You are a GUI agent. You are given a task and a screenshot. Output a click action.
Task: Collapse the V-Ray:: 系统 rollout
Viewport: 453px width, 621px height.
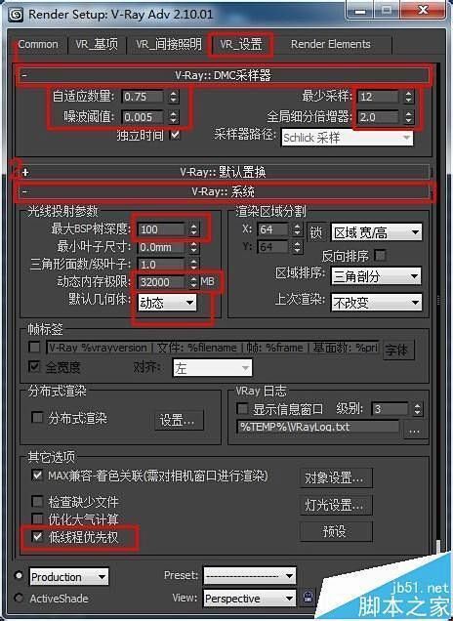coord(223,192)
